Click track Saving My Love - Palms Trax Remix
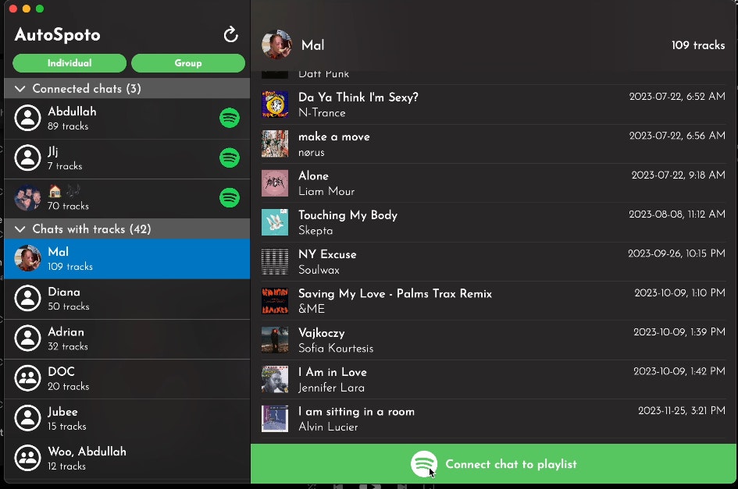Screen dimensions: 738x489 click(x=395, y=294)
